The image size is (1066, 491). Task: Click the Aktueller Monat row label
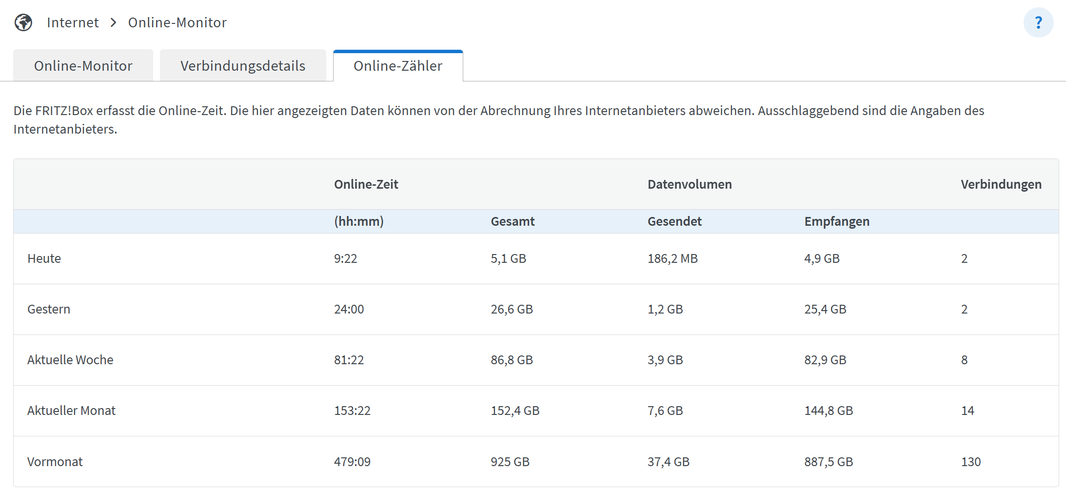coord(71,411)
